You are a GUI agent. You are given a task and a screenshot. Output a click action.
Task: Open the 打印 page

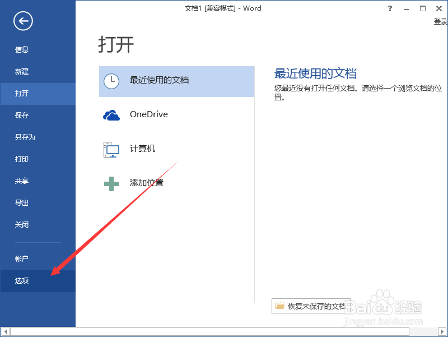coord(38,159)
